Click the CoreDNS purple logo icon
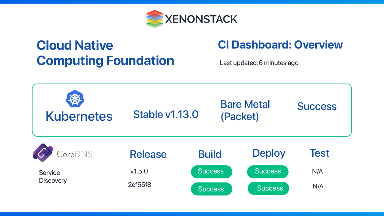The width and height of the screenshot is (384, 216). pos(43,152)
